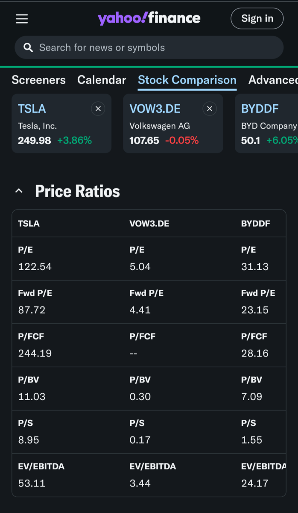Click the BYD Company stock card
The width and height of the screenshot is (298, 513).
pyautogui.click(x=267, y=133)
